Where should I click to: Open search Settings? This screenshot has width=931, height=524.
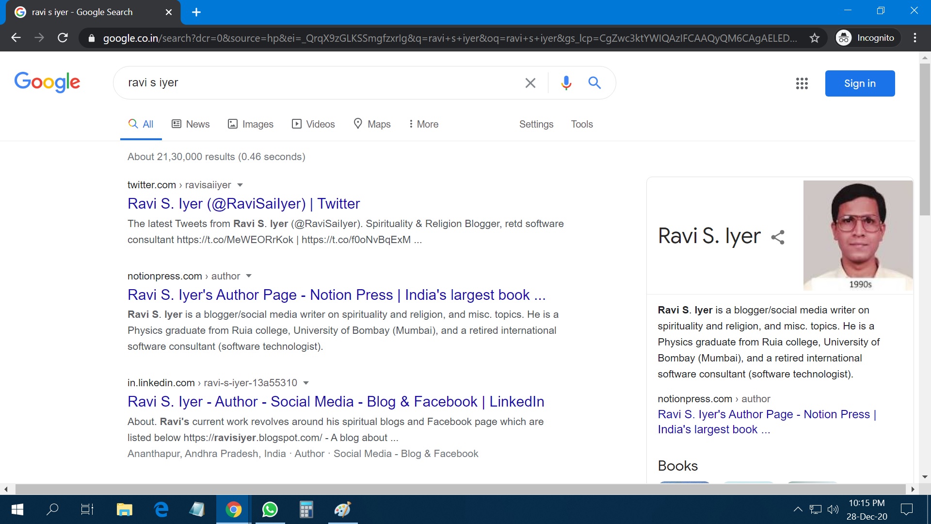[536, 124]
